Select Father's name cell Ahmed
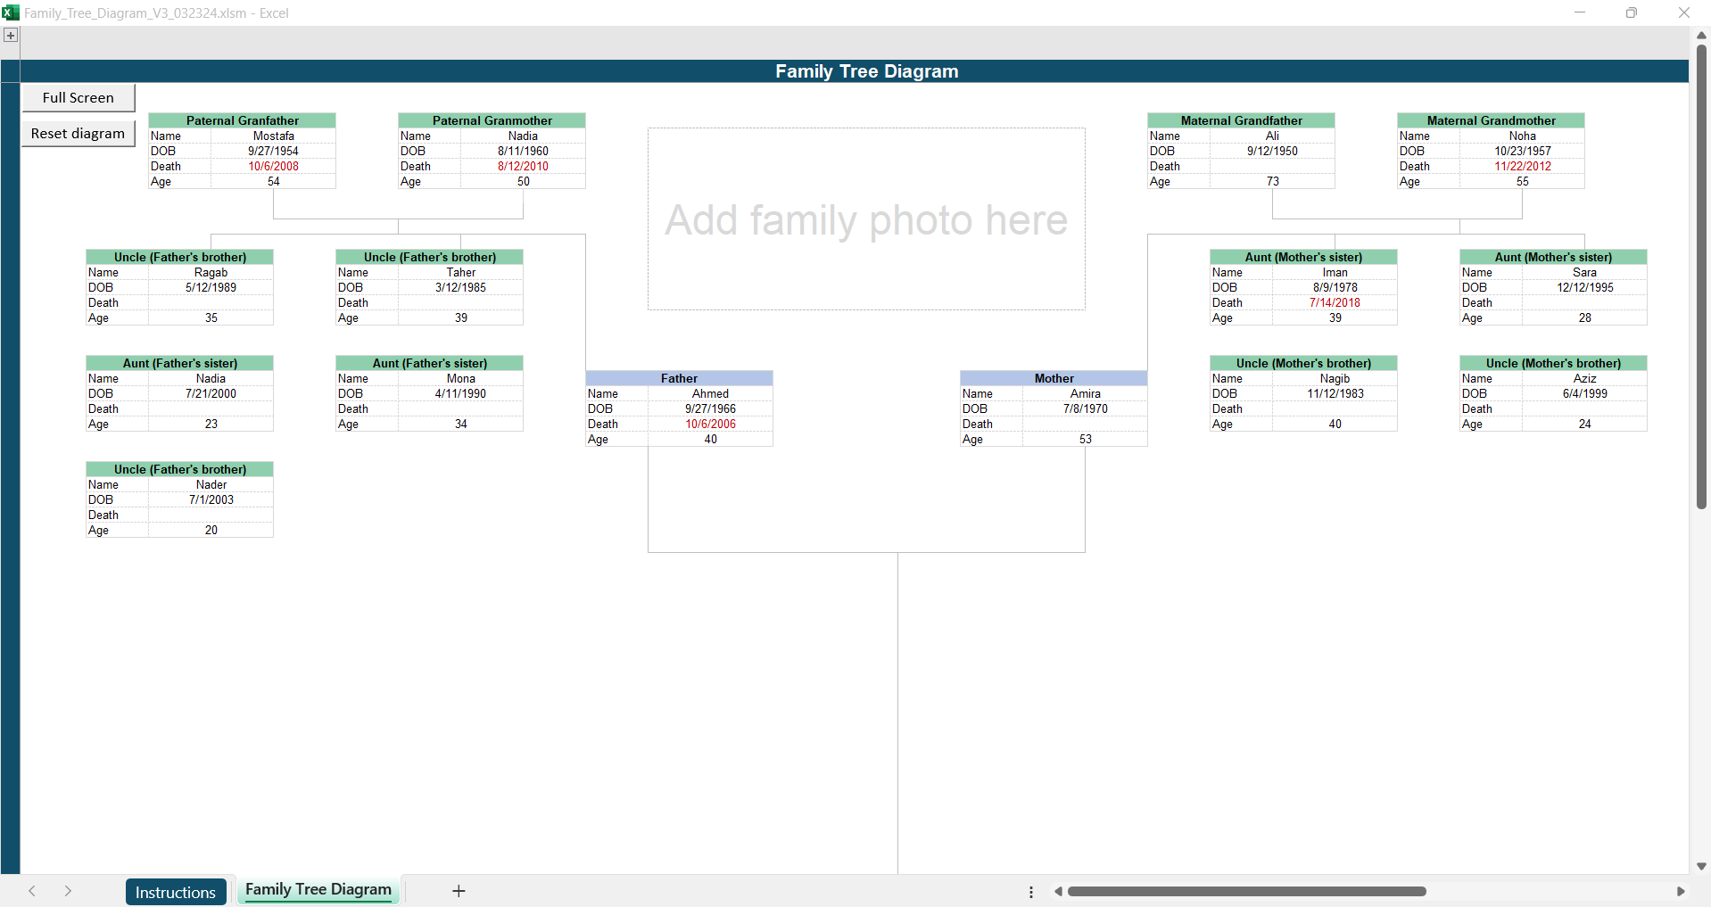Screen dimensions: 1711x907 click(x=710, y=393)
